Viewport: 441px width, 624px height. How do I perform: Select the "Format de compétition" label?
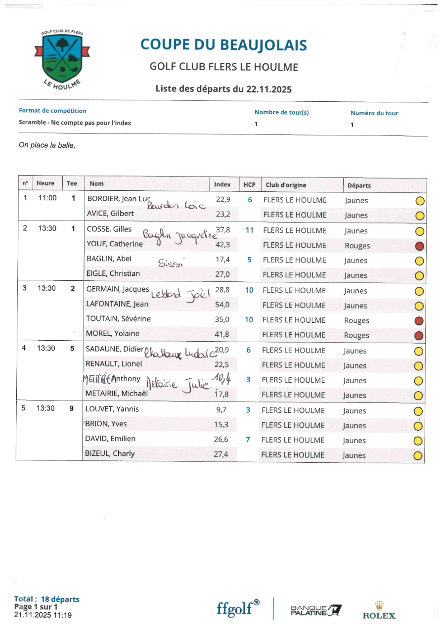(x=52, y=111)
